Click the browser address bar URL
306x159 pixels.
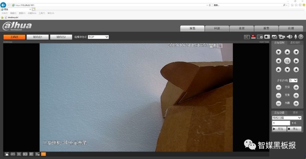click(109, 5)
